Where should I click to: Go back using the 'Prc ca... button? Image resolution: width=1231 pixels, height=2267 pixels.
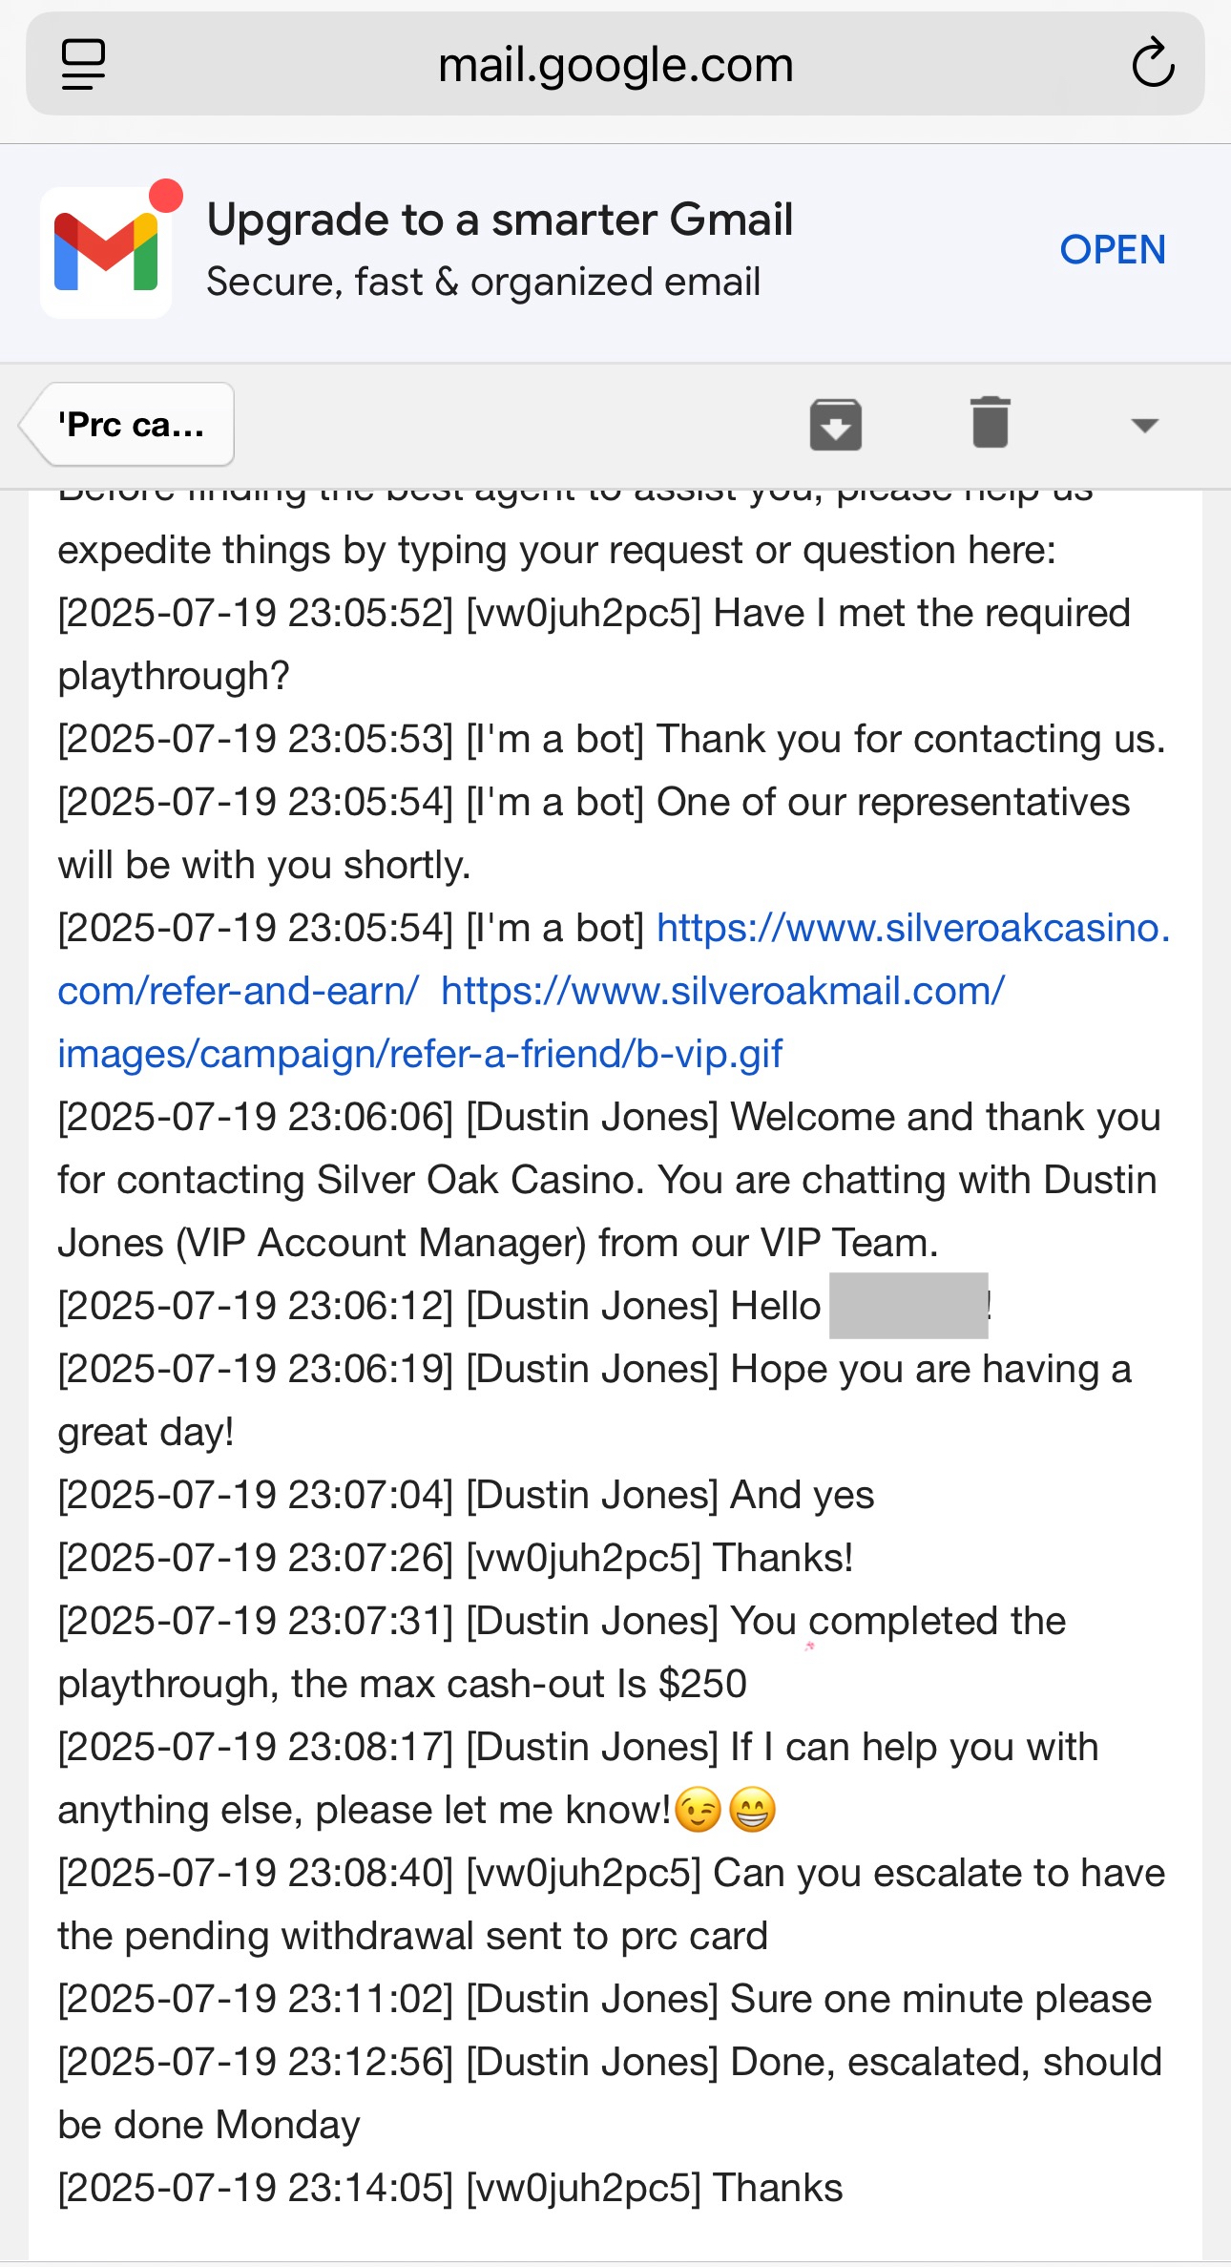click(130, 425)
